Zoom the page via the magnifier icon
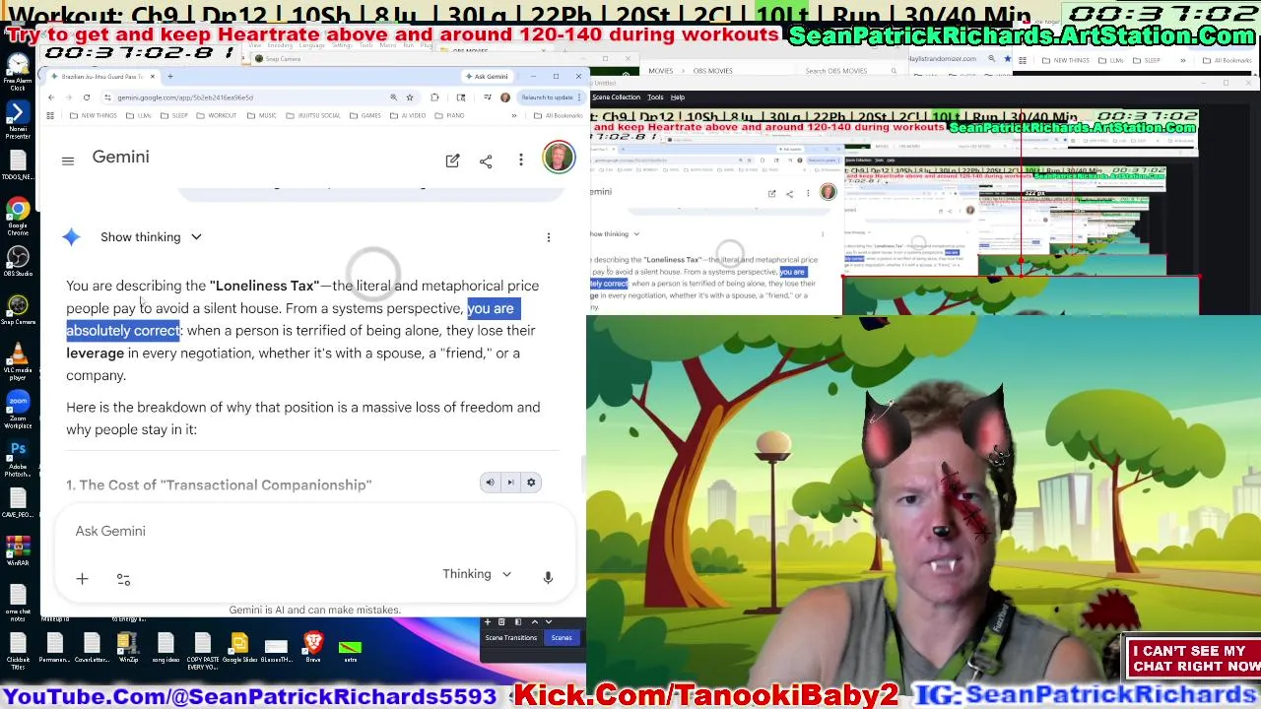The width and height of the screenshot is (1261, 709). 393,97
